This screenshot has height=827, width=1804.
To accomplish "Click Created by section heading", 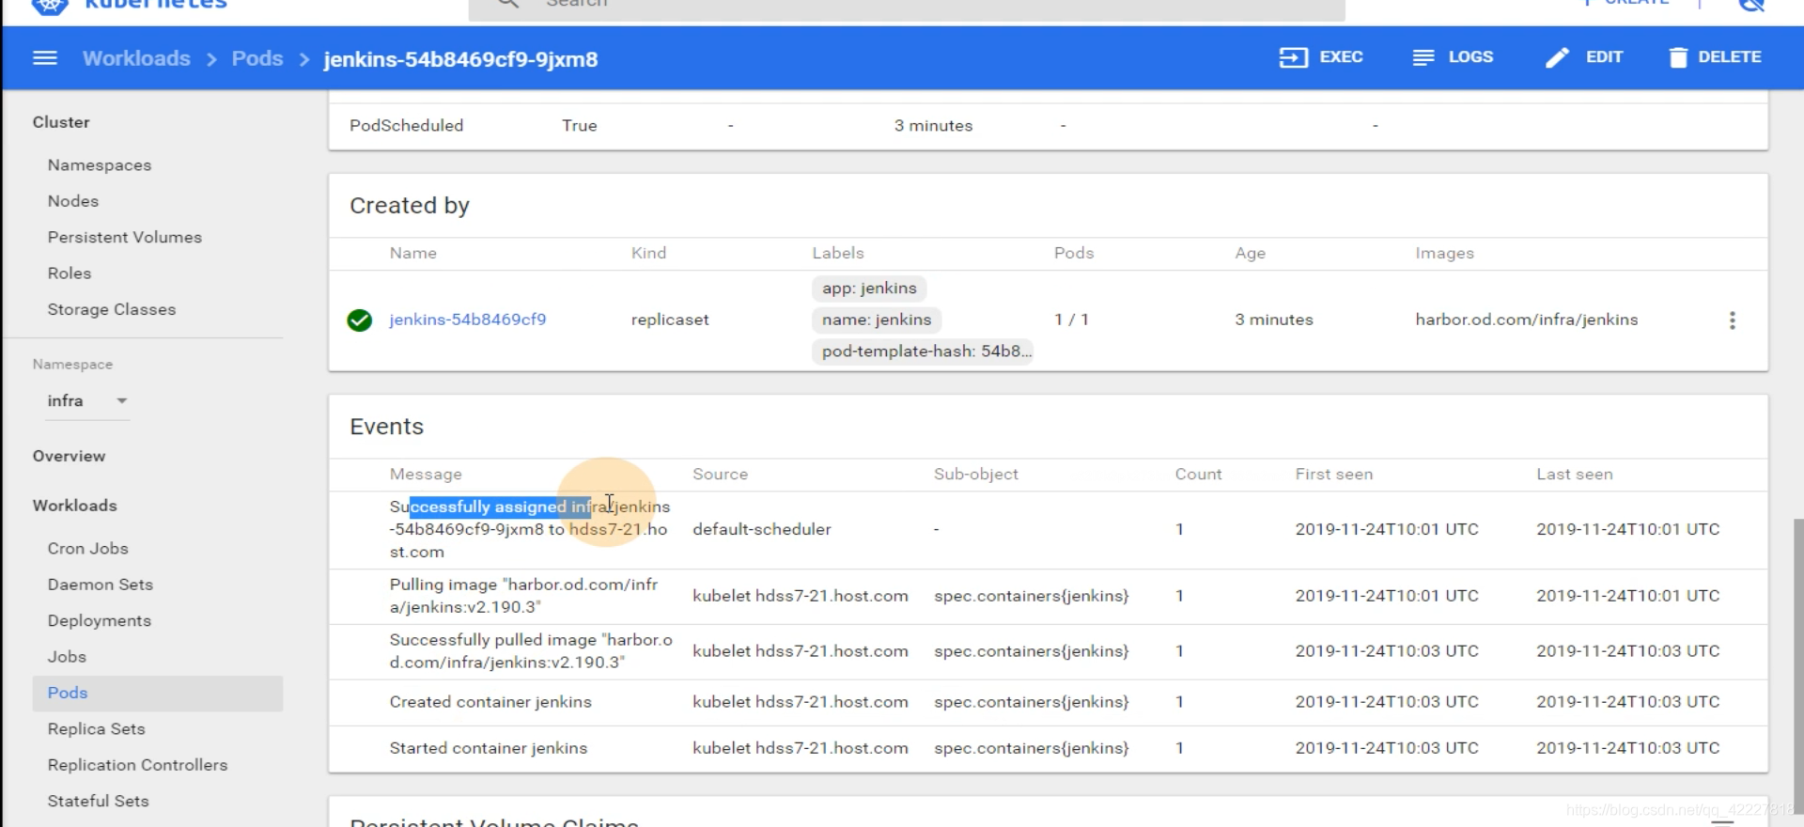I will (410, 206).
